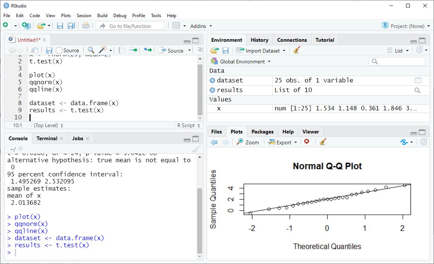Clear all plots using the broom in Plots pane

[x=323, y=142]
